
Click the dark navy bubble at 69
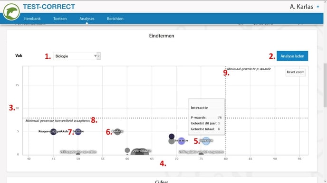[172, 137]
